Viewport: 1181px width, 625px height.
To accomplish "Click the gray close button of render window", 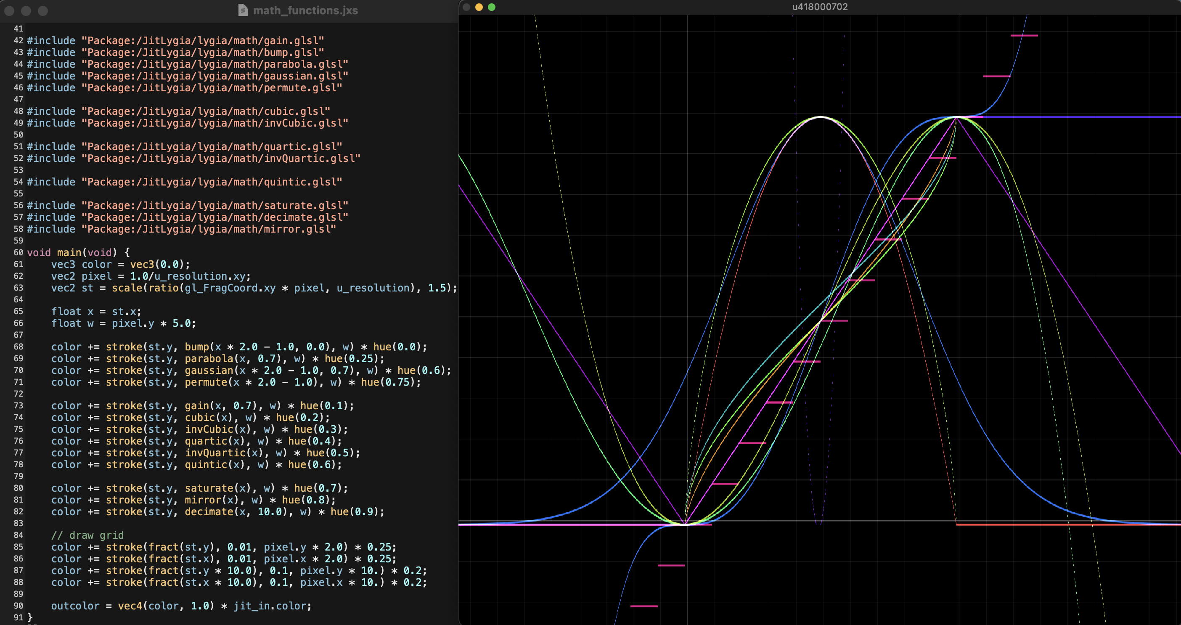I will pos(466,7).
